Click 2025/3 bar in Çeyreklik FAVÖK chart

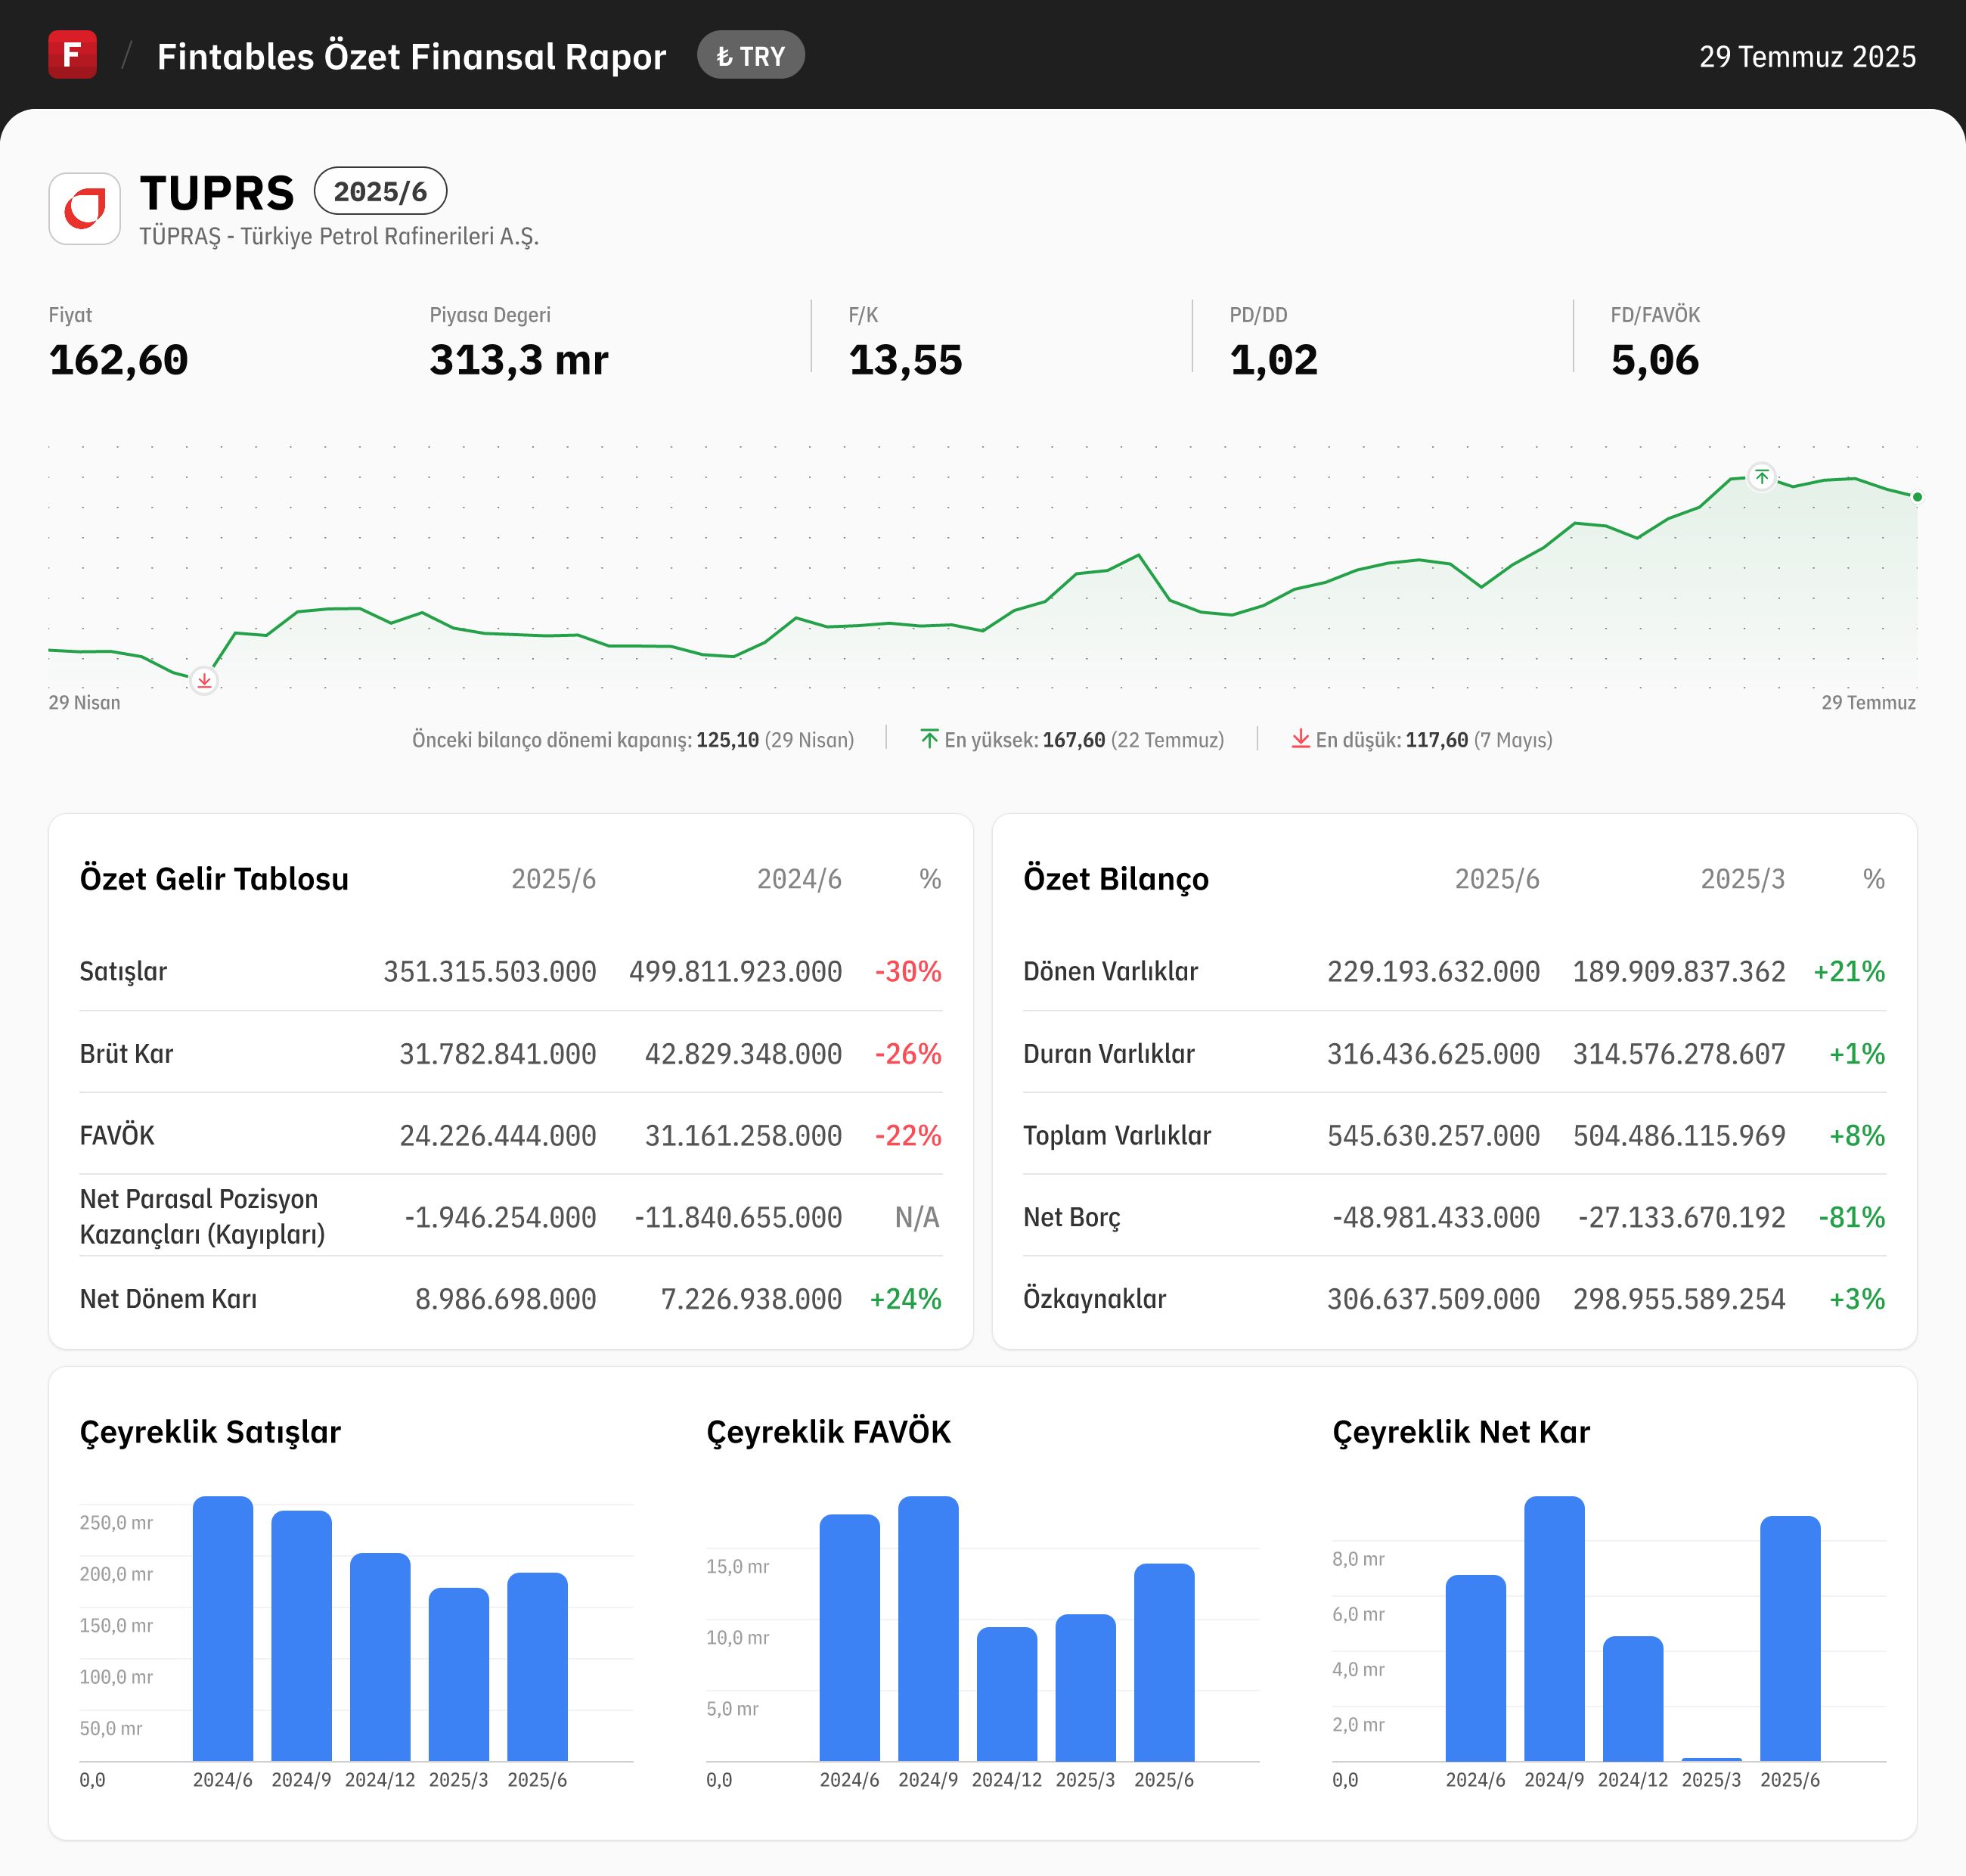coord(1085,1688)
